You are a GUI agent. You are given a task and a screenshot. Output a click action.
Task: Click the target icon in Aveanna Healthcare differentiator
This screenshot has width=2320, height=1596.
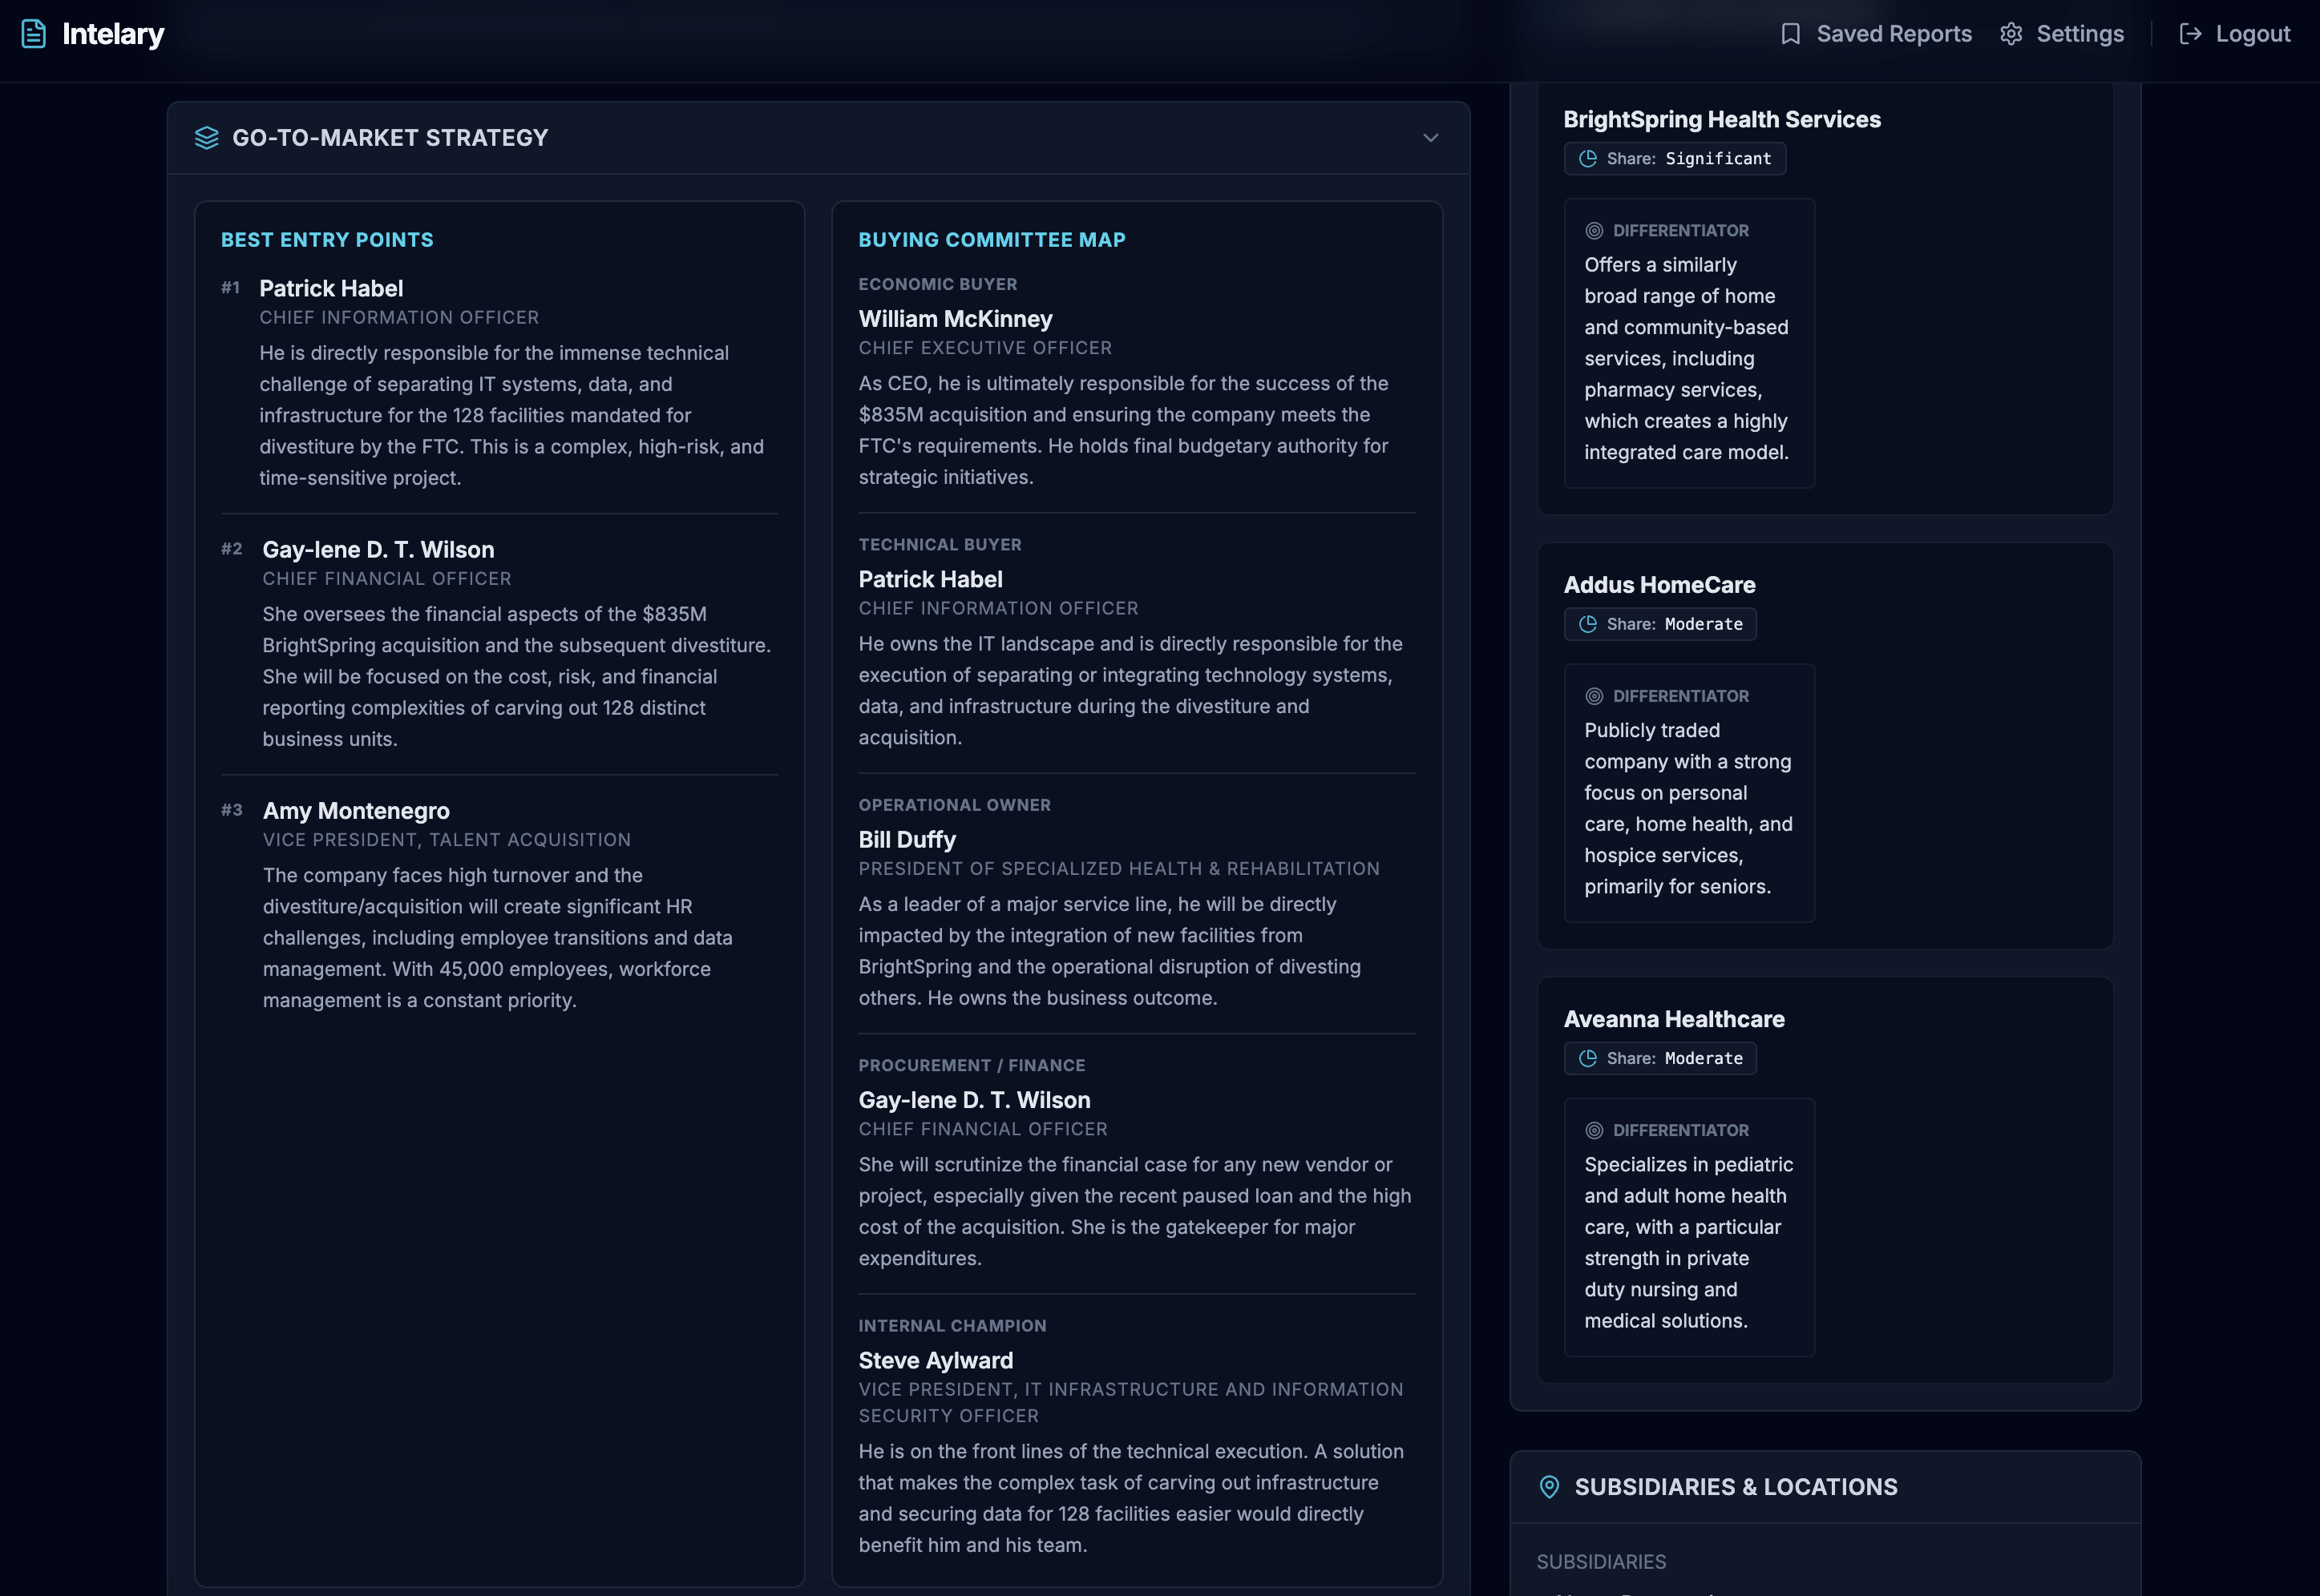pos(1594,1130)
